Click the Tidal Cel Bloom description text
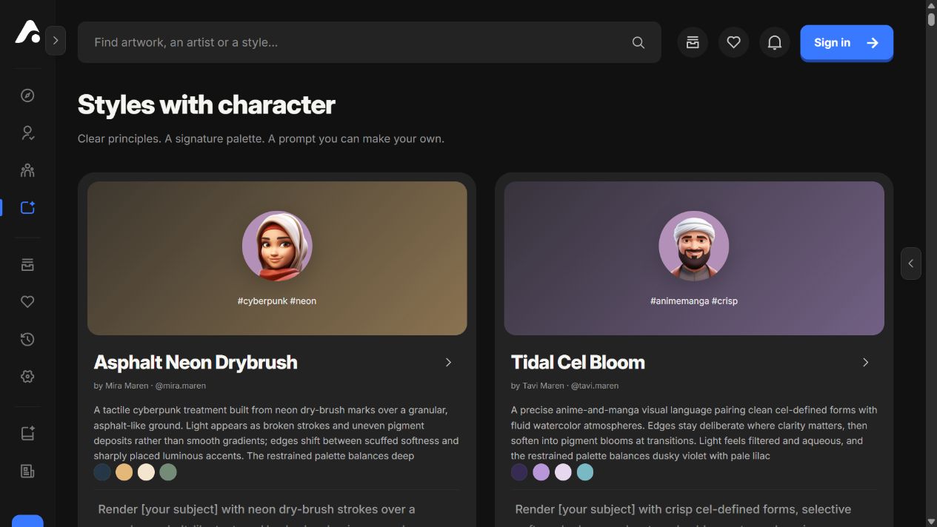The width and height of the screenshot is (937, 527). click(694, 433)
